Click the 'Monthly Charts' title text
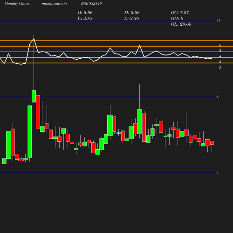 pos(17,4)
